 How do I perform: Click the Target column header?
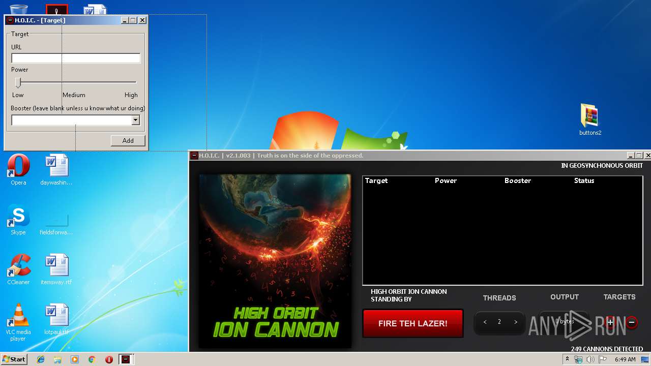click(x=376, y=180)
